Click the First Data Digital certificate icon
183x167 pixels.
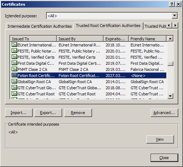[x=14, y=63]
